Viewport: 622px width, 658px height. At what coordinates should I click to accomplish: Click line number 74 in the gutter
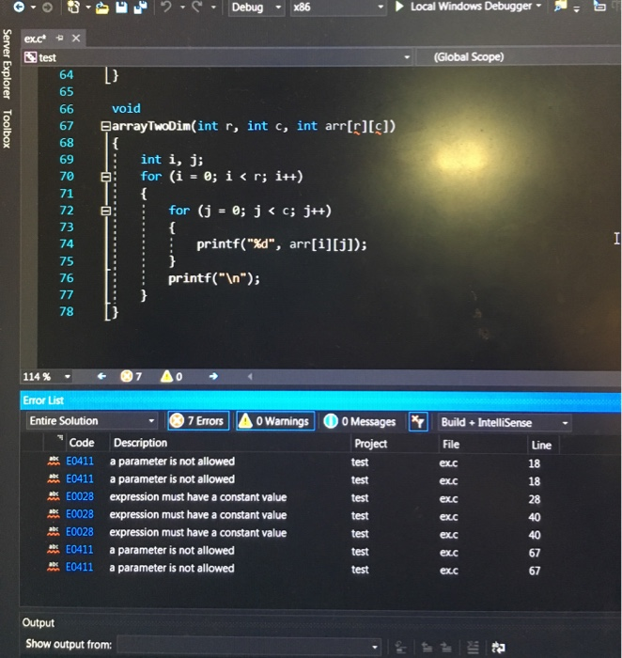(67, 243)
